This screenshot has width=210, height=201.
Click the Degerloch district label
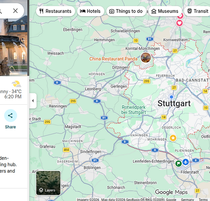click(x=171, y=128)
